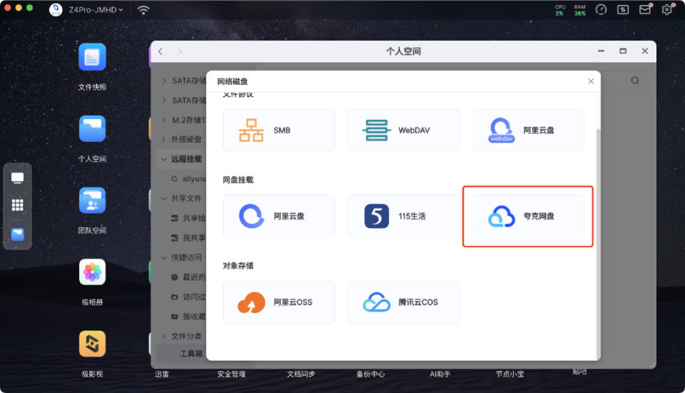View RAM usage indicator
Viewport: 685px width, 393px height.
pos(579,10)
